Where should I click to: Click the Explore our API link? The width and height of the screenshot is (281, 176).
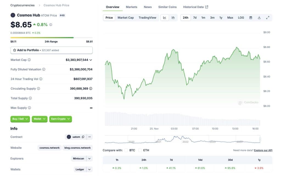click(263, 151)
